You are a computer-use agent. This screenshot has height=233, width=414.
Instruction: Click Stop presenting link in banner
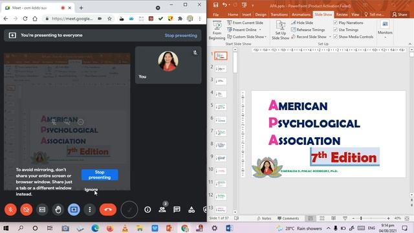click(181, 36)
